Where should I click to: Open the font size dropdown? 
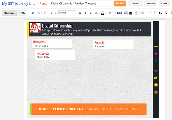point(53,13)
